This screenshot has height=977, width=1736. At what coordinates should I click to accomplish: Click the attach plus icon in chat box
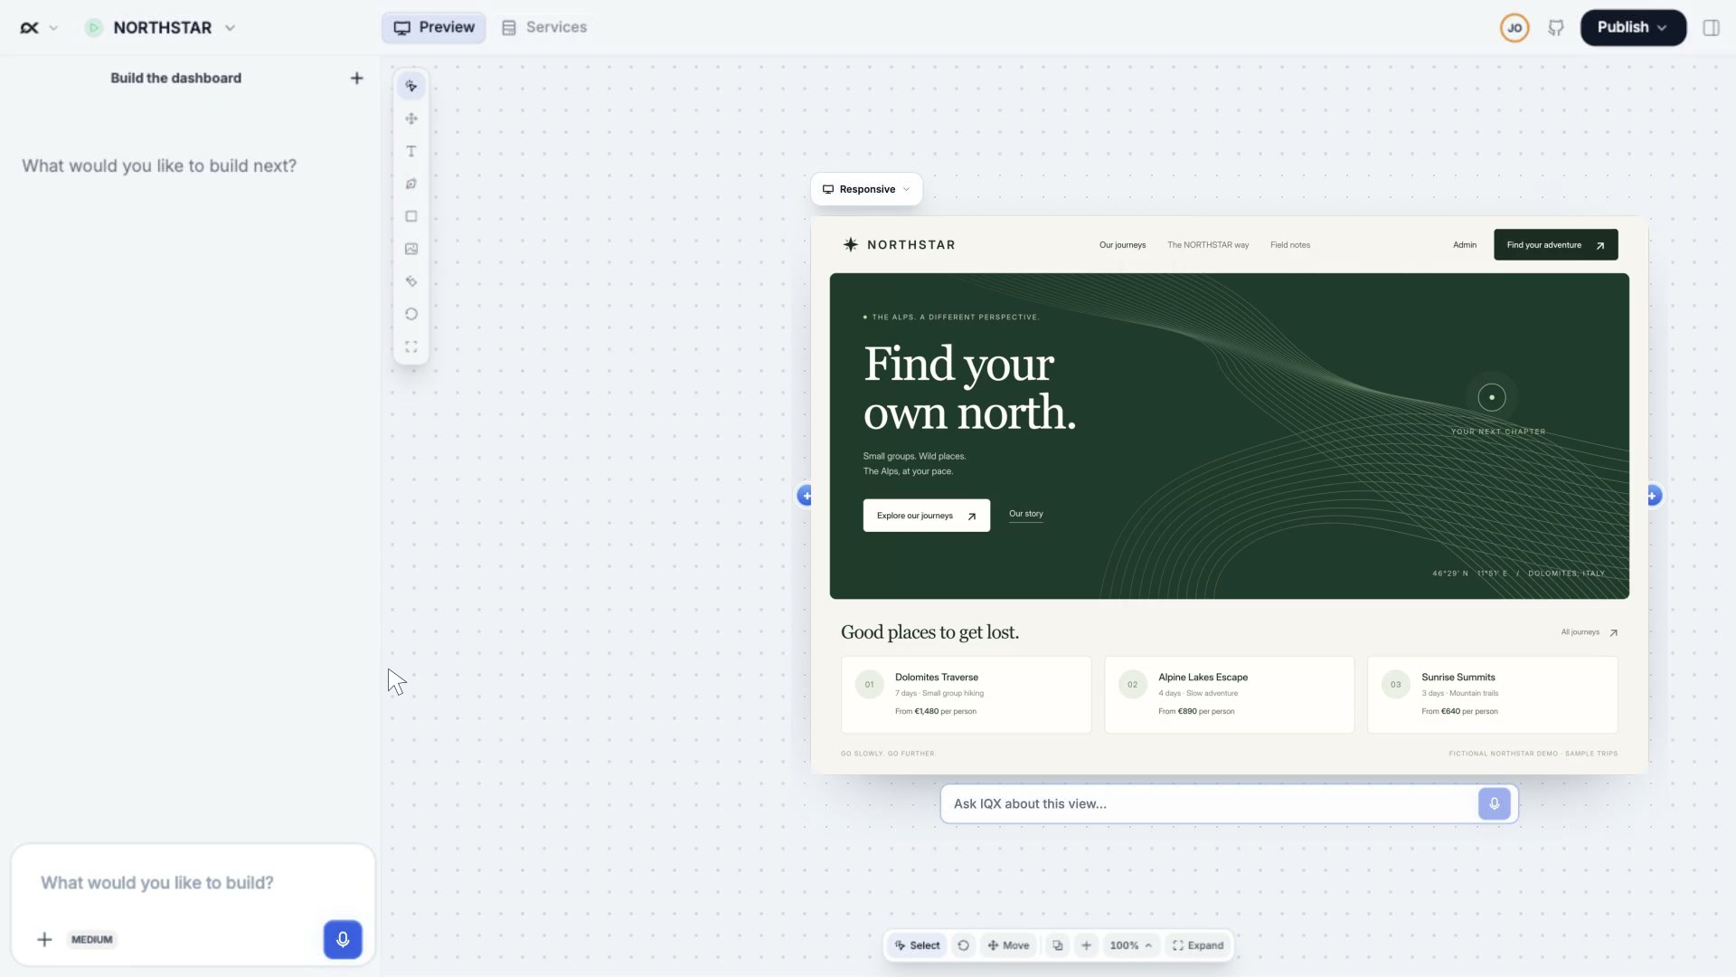[x=44, y=939]
